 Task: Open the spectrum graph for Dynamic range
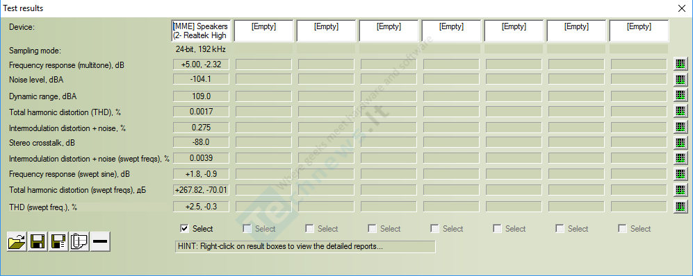(680, 95)
